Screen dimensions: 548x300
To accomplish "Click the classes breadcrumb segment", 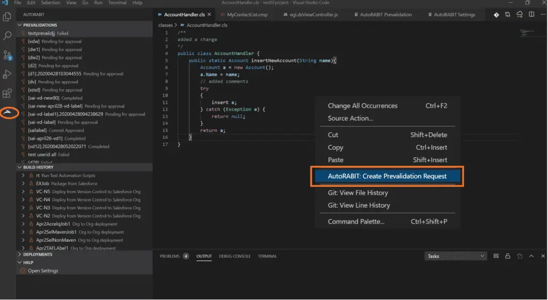I will pyautogui.click(x=165, y=25).
